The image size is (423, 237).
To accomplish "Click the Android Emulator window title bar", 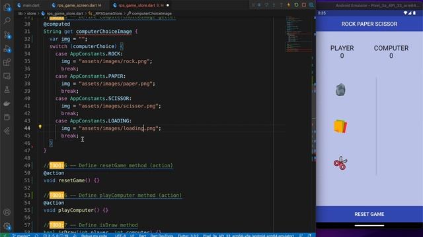I will click(369, 5).
